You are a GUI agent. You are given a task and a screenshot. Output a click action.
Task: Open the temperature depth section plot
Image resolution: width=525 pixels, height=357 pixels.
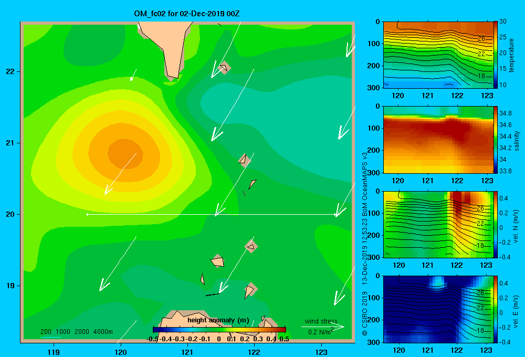click(438, 55)
